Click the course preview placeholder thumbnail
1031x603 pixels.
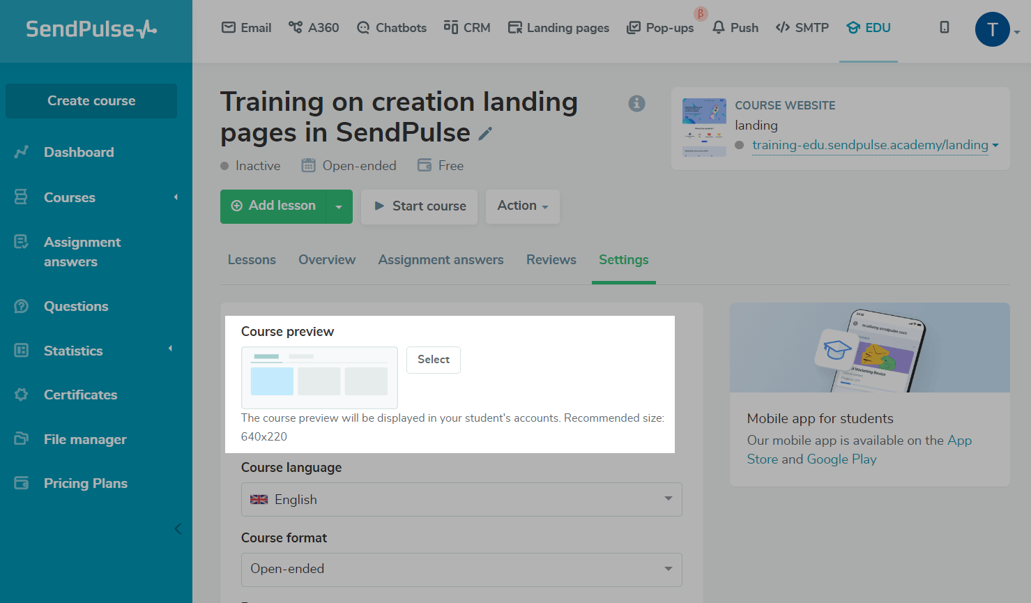point(319,377)
